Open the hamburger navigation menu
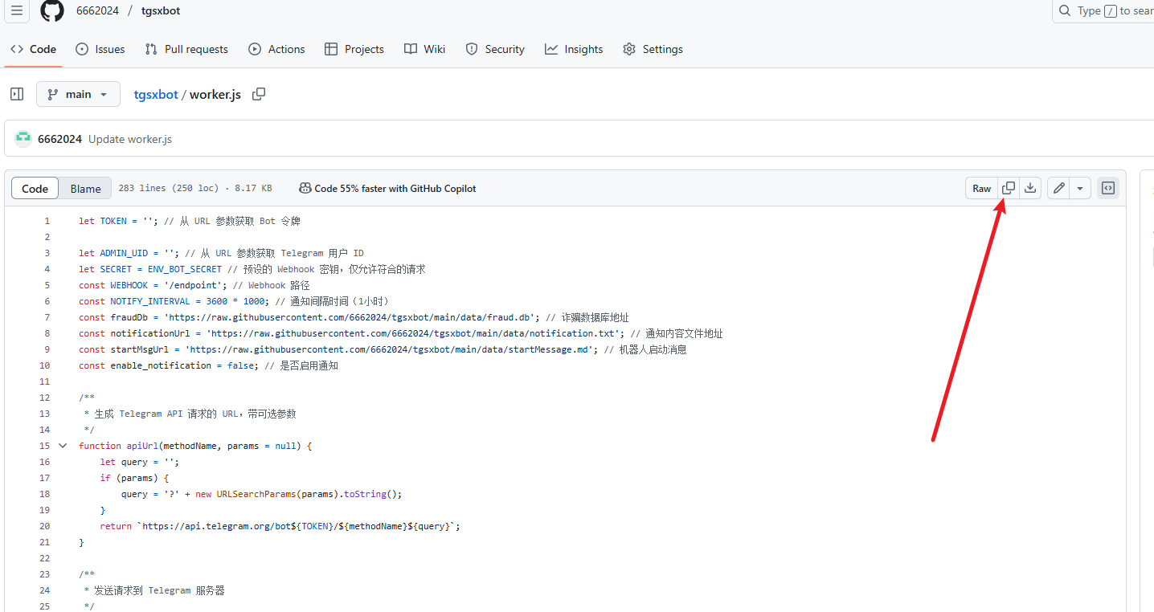The width and height of the screenshot is (1154, 612). point(17,10)
